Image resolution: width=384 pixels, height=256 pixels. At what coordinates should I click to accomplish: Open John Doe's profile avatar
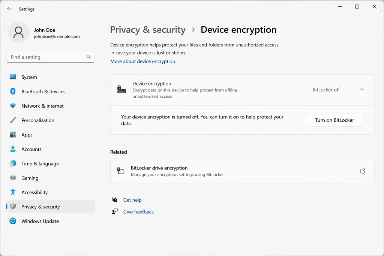[x=19, y=32]
